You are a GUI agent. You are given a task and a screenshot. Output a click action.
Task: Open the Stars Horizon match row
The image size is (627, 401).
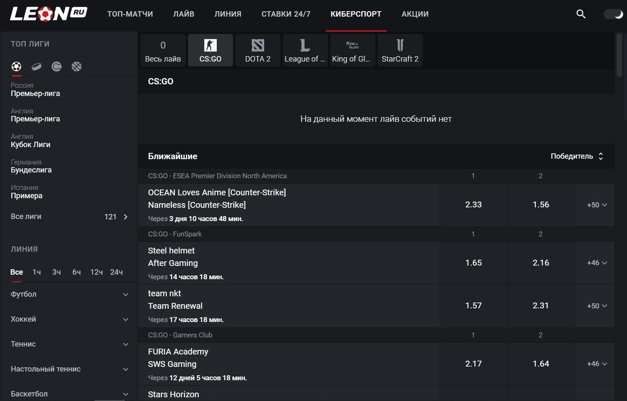pos(289,394)
